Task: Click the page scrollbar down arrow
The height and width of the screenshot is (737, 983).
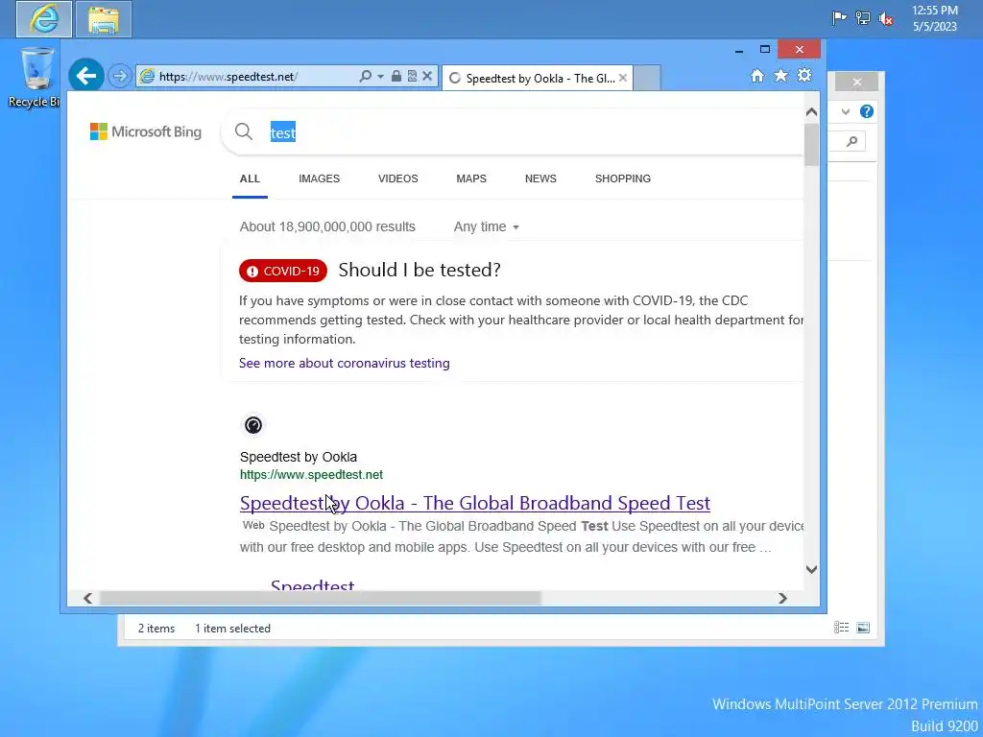Action: coord(811,569)
